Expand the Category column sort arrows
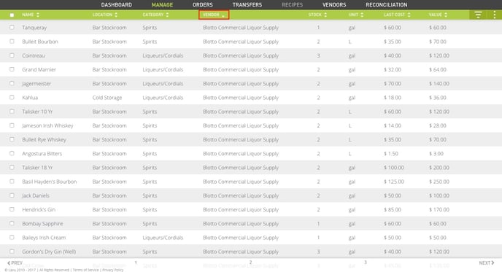502x272 pixels. (x=167, y=15)
